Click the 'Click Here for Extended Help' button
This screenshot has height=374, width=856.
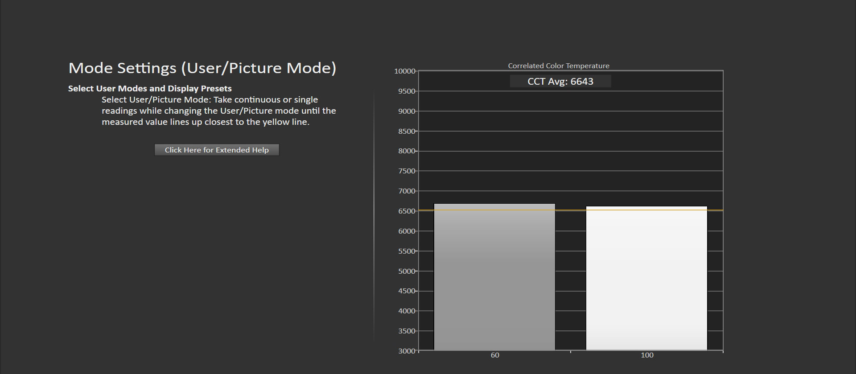217,150
